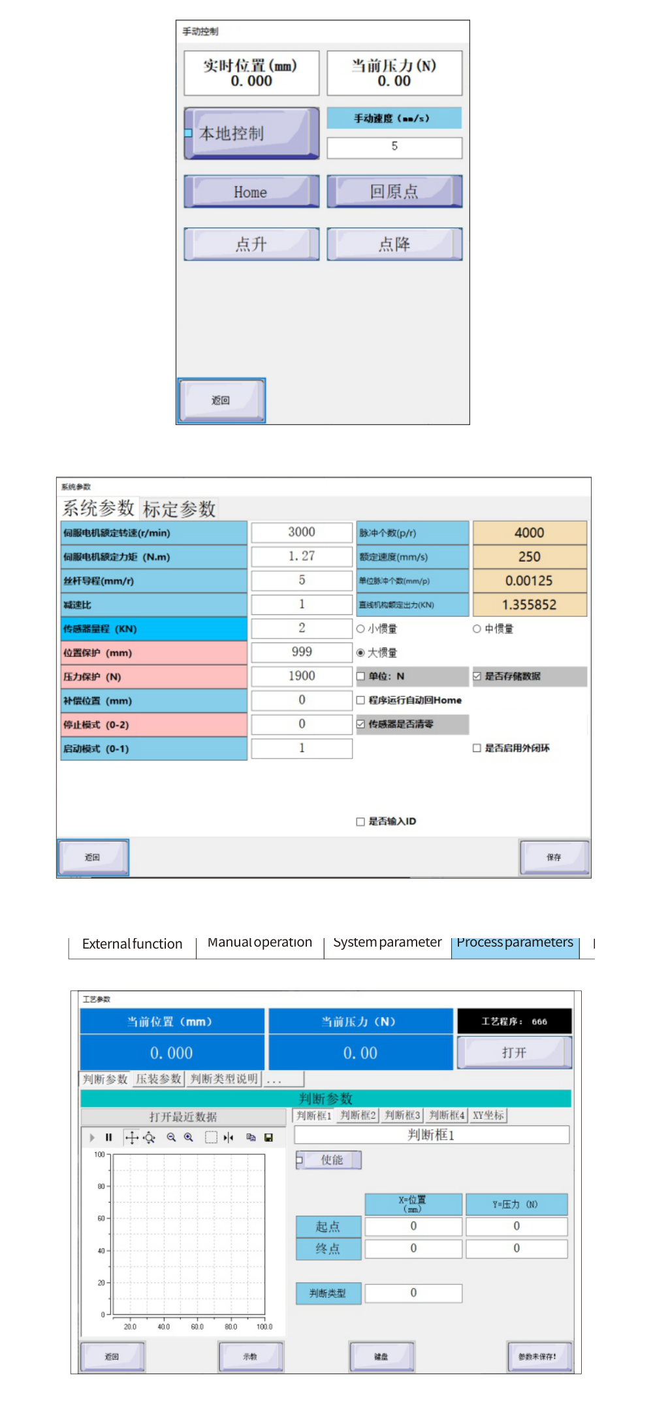Select the 判断框2 tab

click(358, 1116)
